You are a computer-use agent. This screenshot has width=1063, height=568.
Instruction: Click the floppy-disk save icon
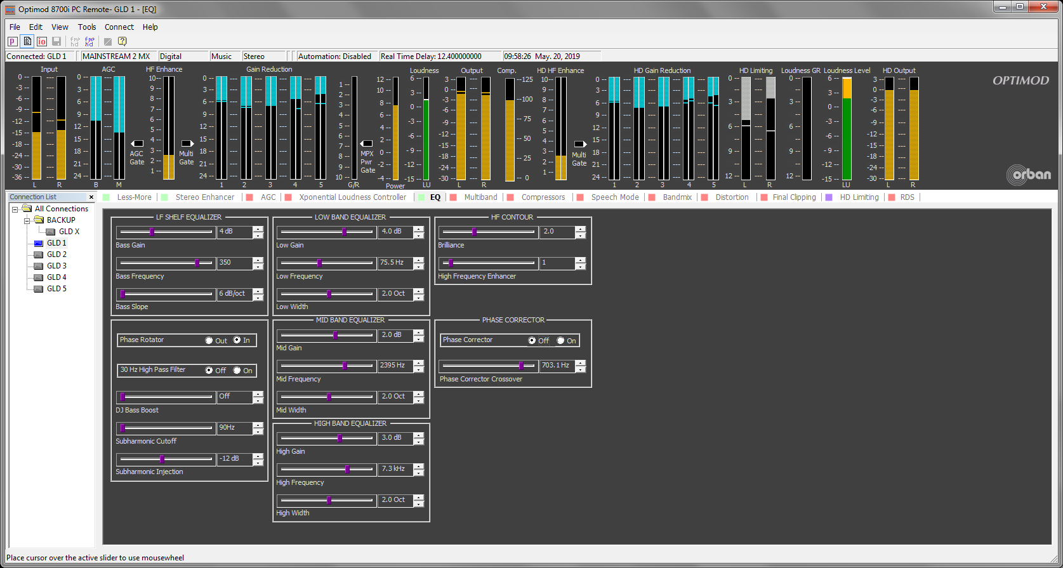click(56, 41)
